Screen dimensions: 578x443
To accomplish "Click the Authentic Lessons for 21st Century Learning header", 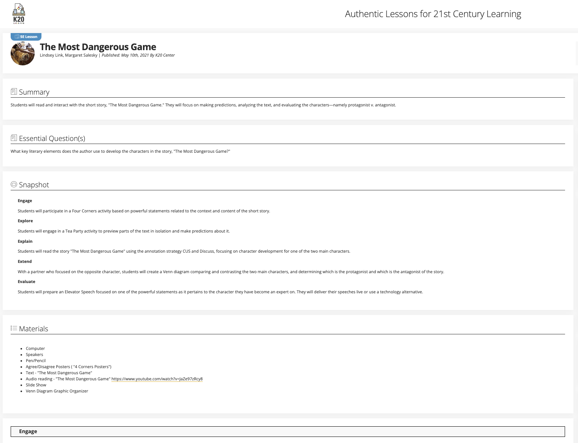I will click(x=433, y=14).
